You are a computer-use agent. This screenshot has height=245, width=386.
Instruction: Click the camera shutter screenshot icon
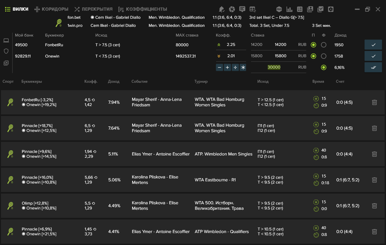click(232, 9)
